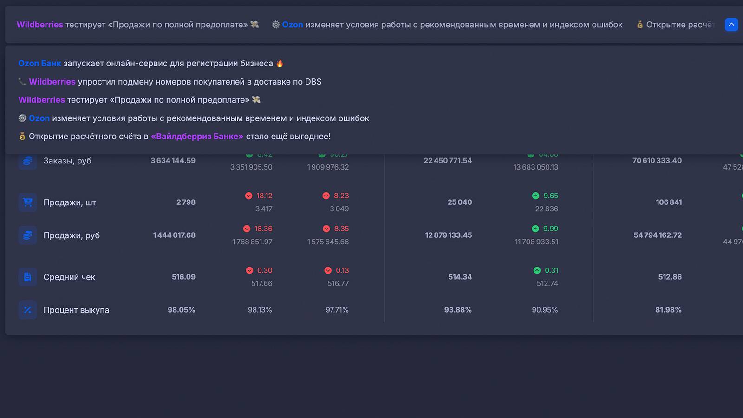The width and height of the screenshot is (743, 418).
Task: Click the buyout percentage 90.95%
Action: click(545, 310)
